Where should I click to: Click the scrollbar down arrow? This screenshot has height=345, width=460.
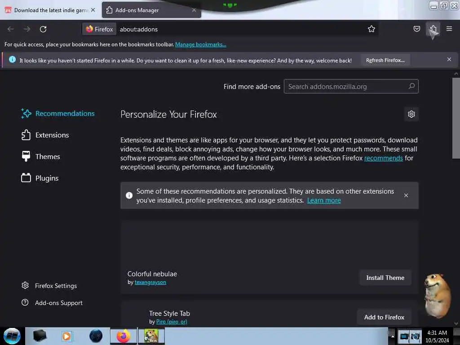456,323
